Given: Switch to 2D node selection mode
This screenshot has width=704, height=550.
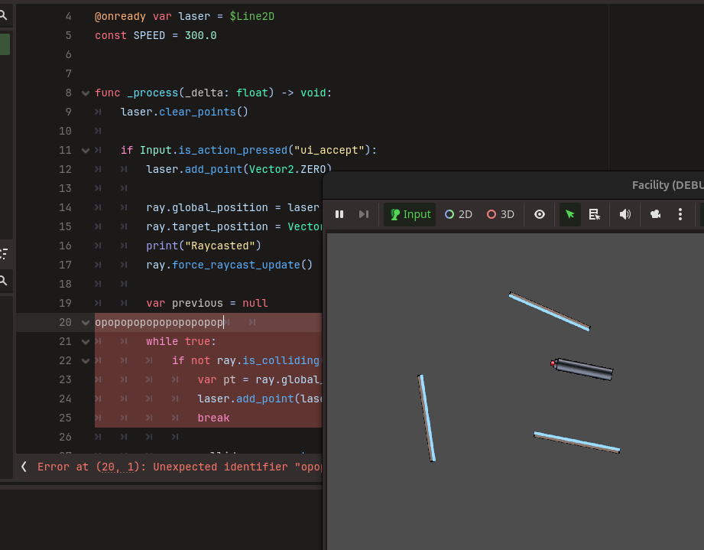Looking at the screenshot, I should [459, 214].
